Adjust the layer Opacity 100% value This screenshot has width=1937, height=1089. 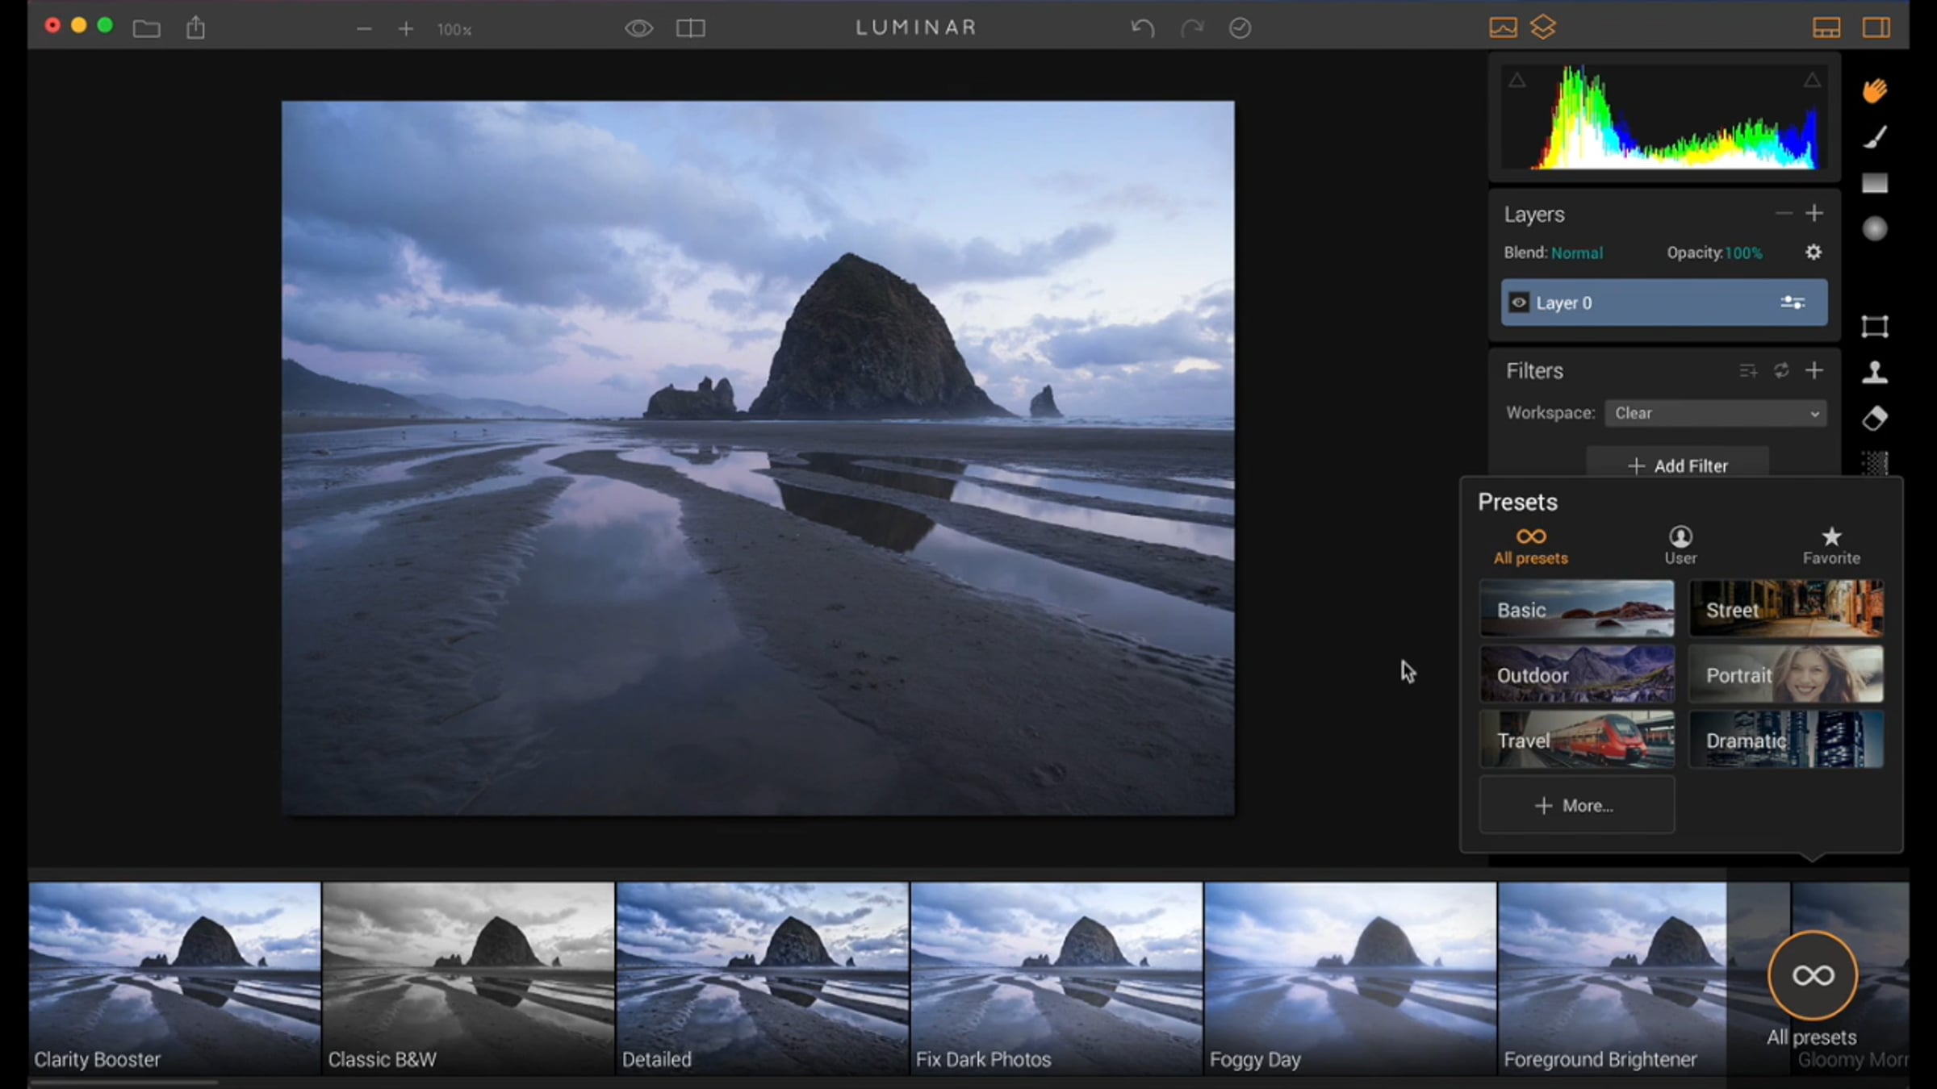pos(1743,253)
